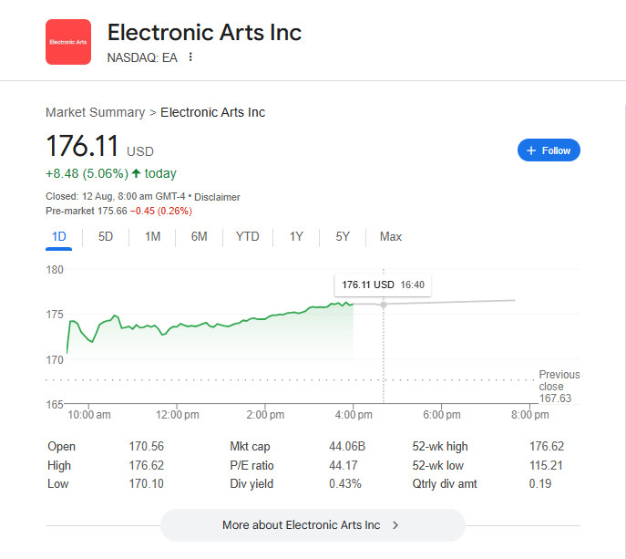
Task: Click the chevron arrow beside More about
Action: pyautogui.click(x=395, y=525)
